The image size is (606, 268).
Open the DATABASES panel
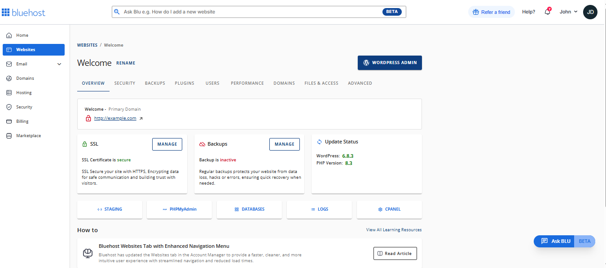(x=249, y=209)
